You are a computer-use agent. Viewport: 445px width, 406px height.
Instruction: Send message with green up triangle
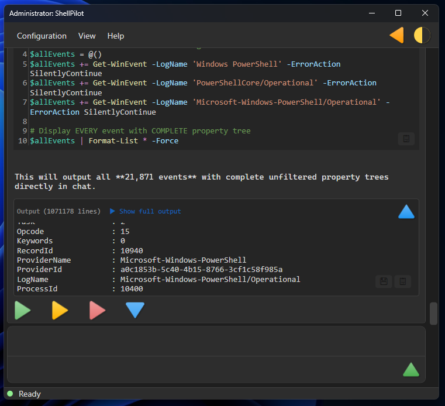pyautogui.click(x=411, y=370)
